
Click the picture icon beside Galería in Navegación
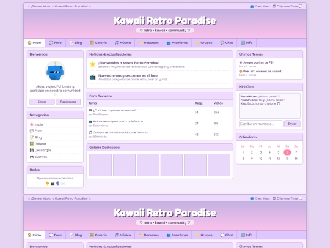32,144
